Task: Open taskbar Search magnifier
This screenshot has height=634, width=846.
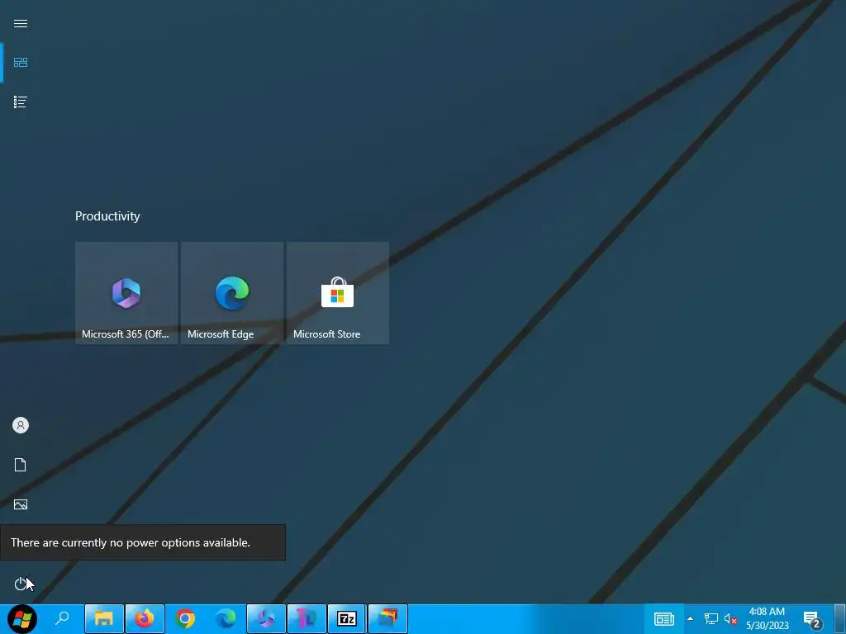Action: click(62, 618)
